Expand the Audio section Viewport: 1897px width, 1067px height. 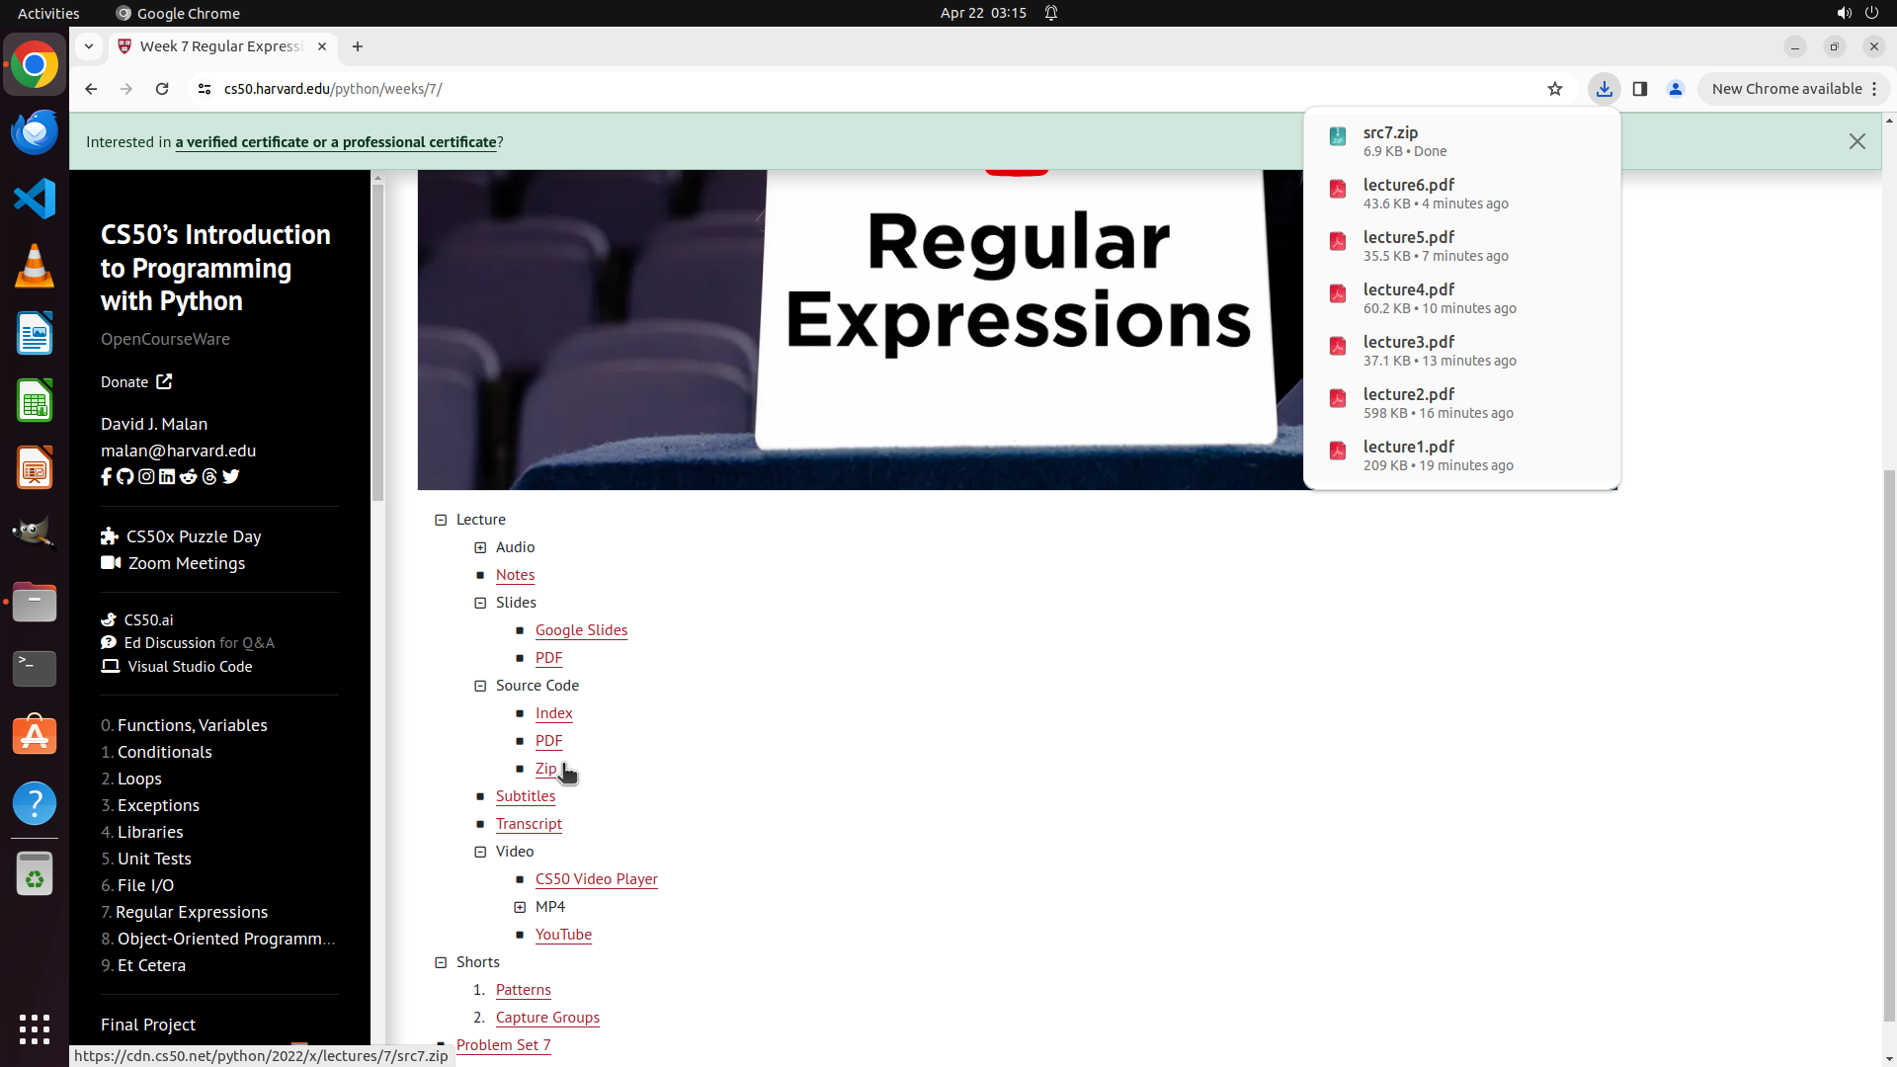480,547
